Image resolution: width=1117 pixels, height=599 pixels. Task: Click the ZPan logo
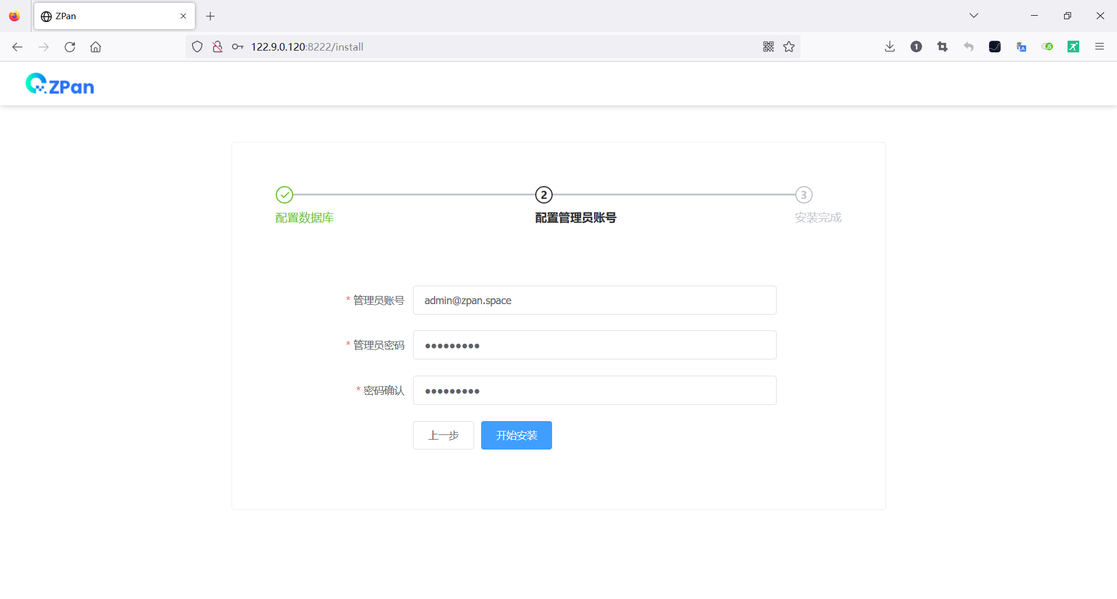(x=59, y=83)
